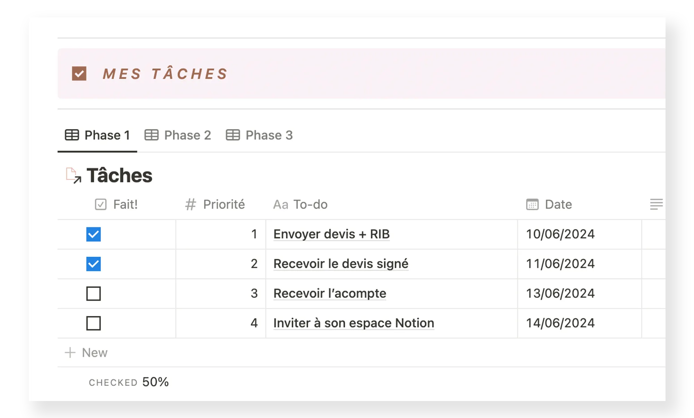This screenshot has width=694, height=418.
Task: Click the date 13/06/2024 cell
Action: pos(560,293)
